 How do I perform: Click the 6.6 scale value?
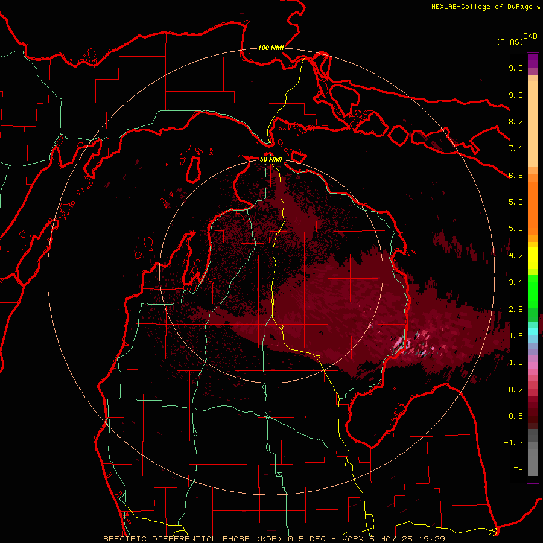pyautogui.click(x=516, y=175)
